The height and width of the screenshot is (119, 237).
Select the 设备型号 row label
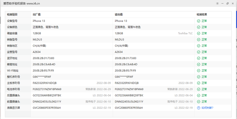(x=12, y=21)
